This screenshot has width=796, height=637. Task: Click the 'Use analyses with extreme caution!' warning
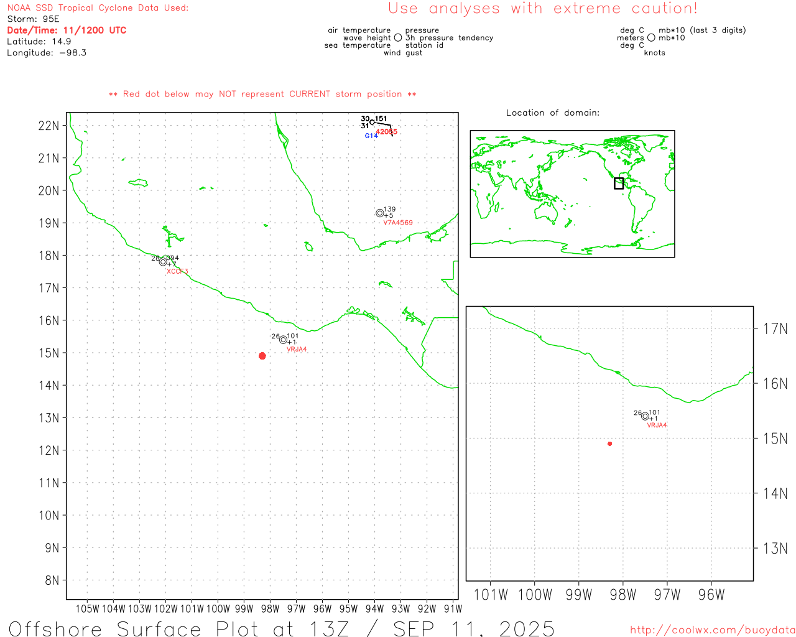pos(543,9)
